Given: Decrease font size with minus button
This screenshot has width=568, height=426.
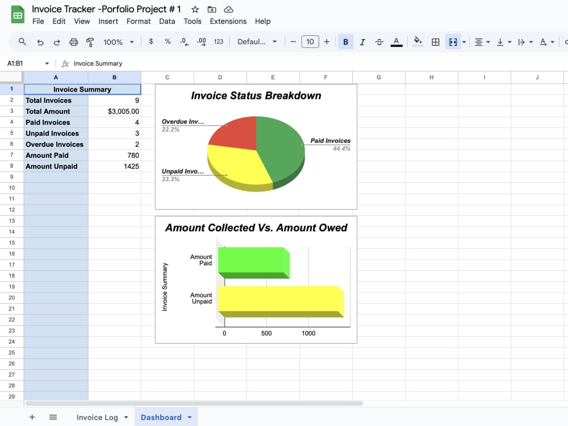Looking at the screenshot, I should coord(293,41).
